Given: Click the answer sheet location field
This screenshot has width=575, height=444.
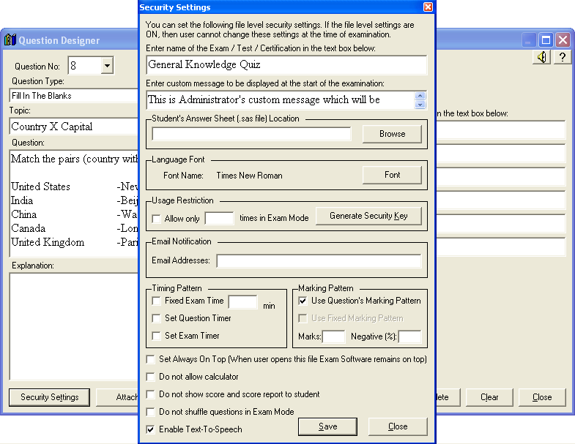Looking at the screenshot, I should click(251, 134).
